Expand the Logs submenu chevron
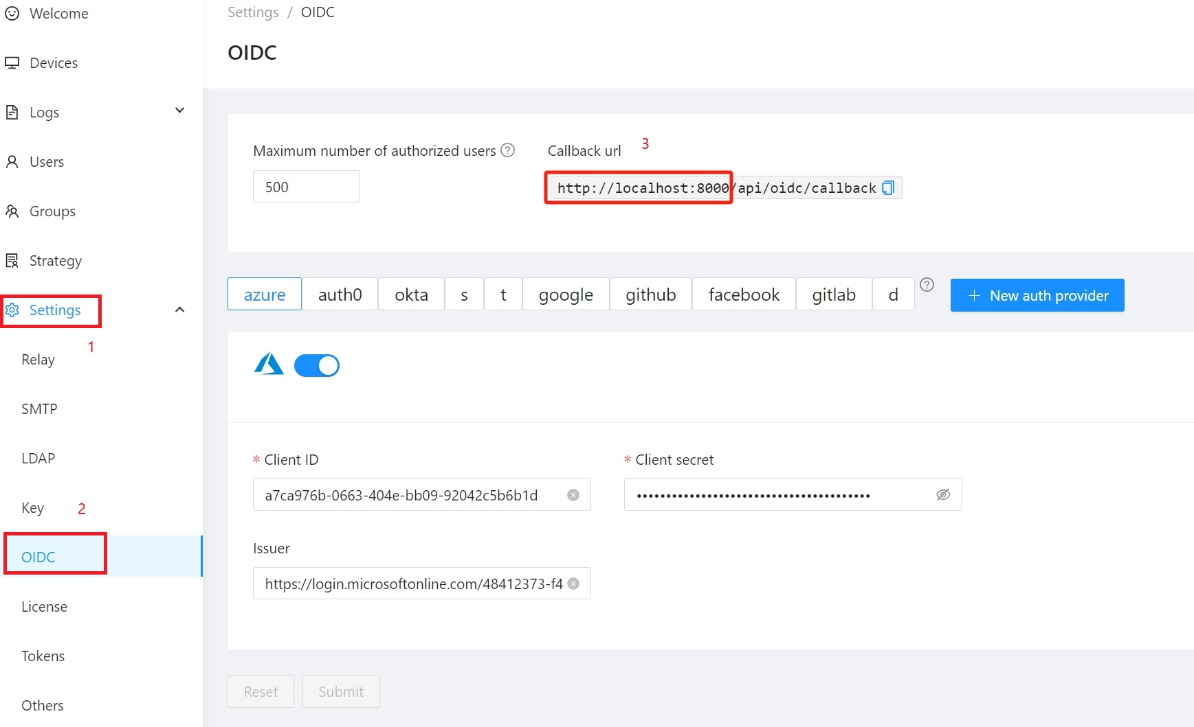 tap(179, 111)
